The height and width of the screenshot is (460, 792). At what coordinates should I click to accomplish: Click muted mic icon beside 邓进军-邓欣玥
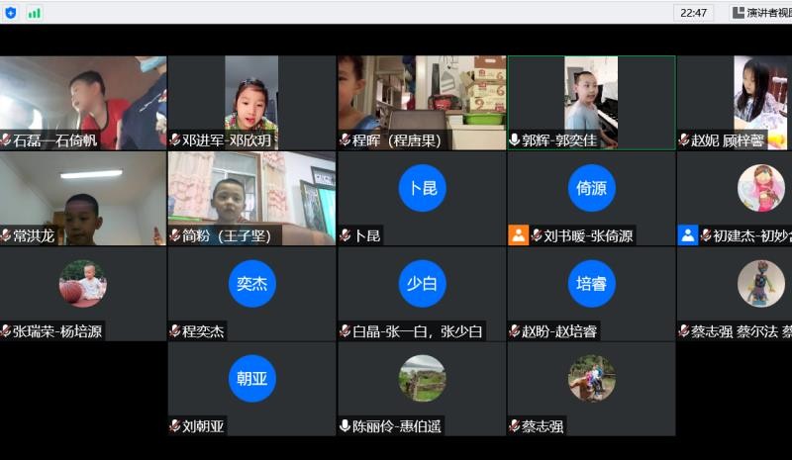pos(175,140)
